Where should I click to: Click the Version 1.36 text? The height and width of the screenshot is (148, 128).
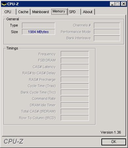tap(111, 132)
